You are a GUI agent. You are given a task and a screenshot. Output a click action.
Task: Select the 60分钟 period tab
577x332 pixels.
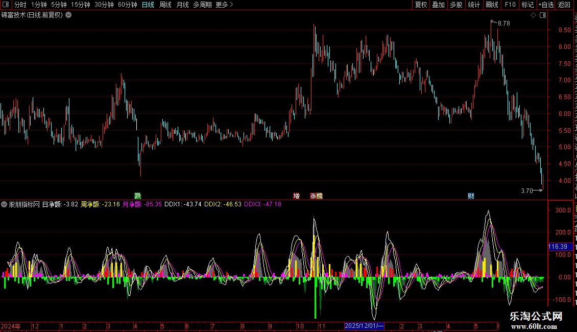coord(127,5)
